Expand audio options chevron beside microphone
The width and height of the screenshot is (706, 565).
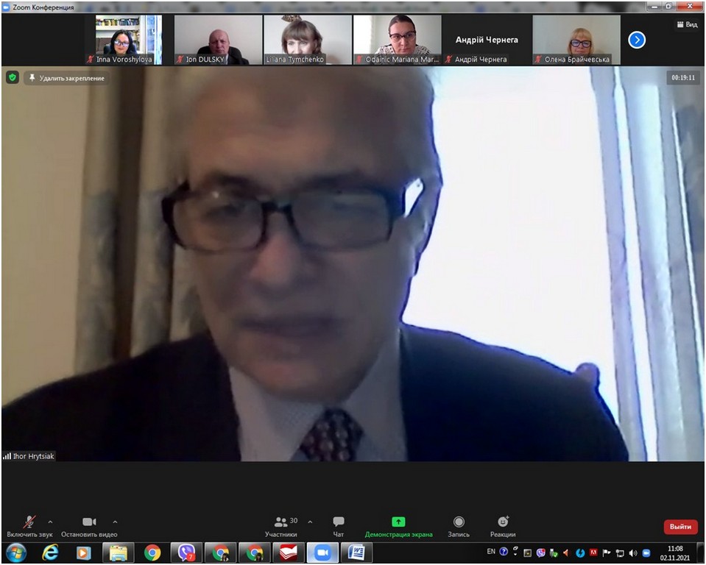50,522
